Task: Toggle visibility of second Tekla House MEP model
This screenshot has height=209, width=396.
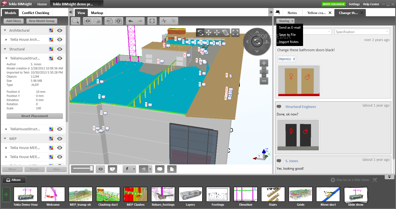Action: 60,157
